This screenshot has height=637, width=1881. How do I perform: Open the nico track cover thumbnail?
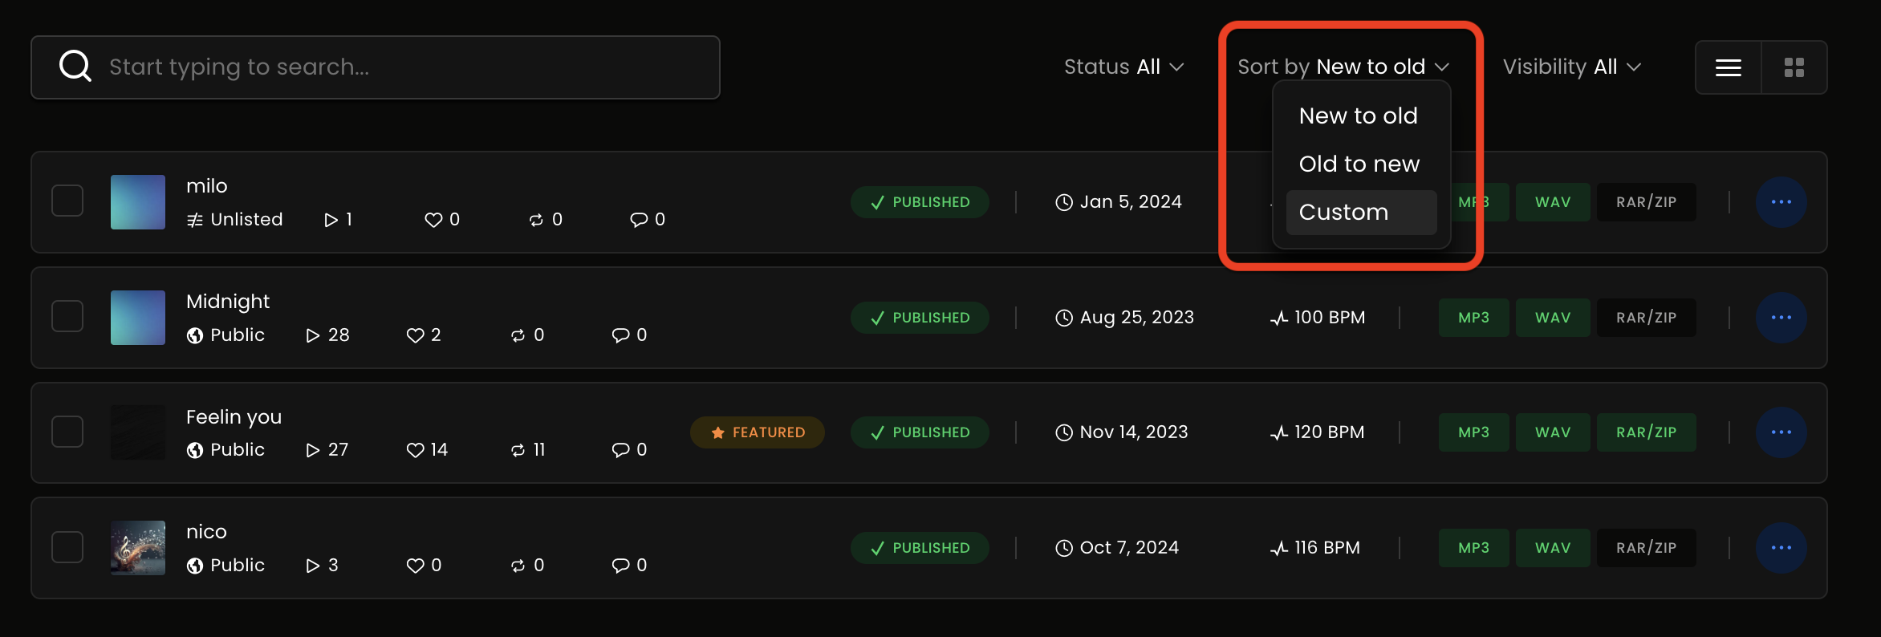point(138,548)
